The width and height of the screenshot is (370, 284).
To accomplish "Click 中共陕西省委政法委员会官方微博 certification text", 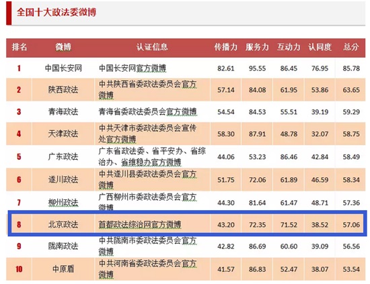I will pyautogui.click(x=147, y=90).
